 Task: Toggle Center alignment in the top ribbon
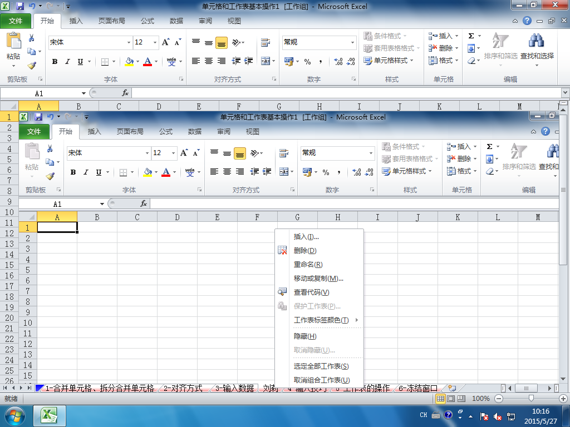coord(209,61)
